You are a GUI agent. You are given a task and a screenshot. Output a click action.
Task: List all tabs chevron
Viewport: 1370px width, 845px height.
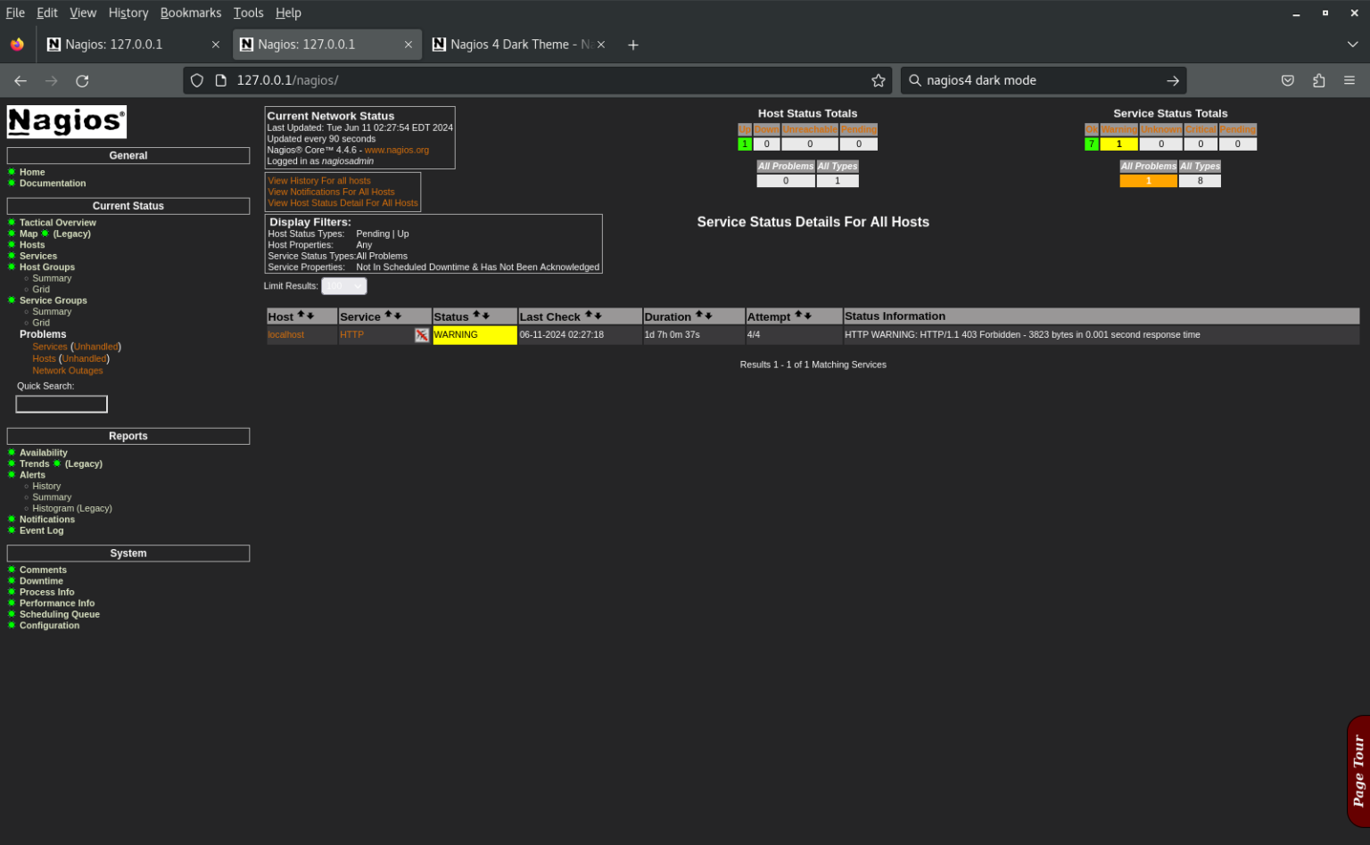point(1353,45)
